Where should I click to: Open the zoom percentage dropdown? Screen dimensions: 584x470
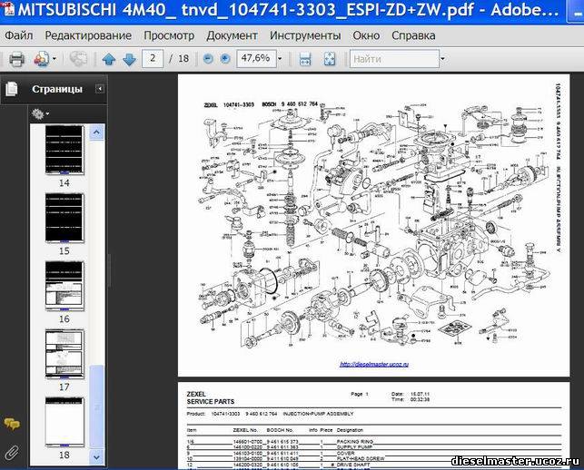coord(278,59)
